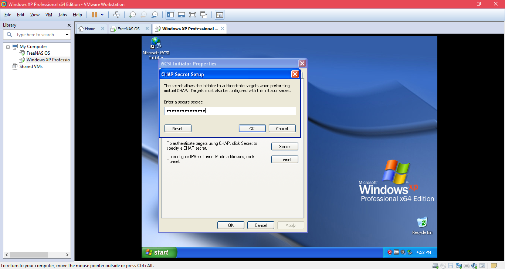Toggle the console view icon in toolbar
The image size is (505, 269).
(220, 15)
